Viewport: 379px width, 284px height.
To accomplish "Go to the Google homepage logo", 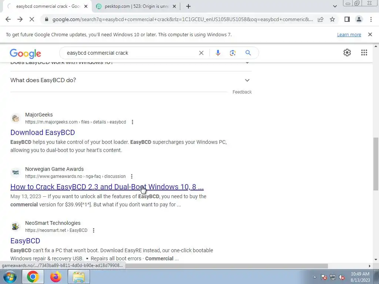I will [x=26, y=54].
